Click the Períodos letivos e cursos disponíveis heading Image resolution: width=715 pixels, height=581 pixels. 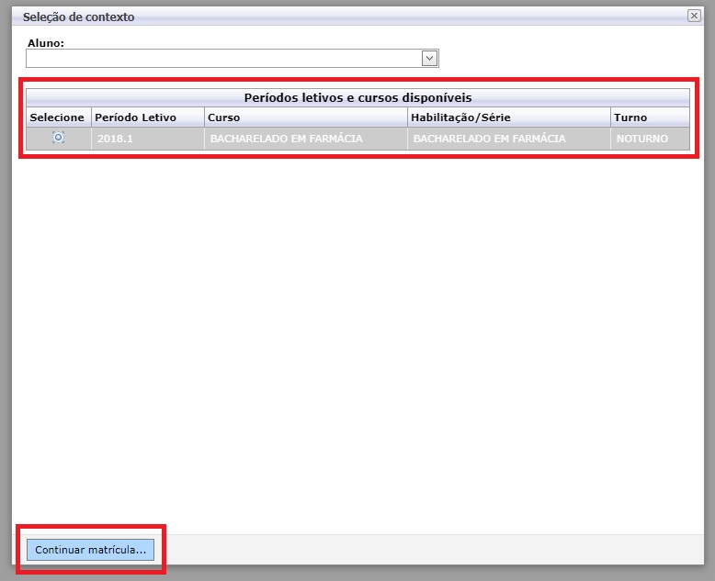click(357, 97)
